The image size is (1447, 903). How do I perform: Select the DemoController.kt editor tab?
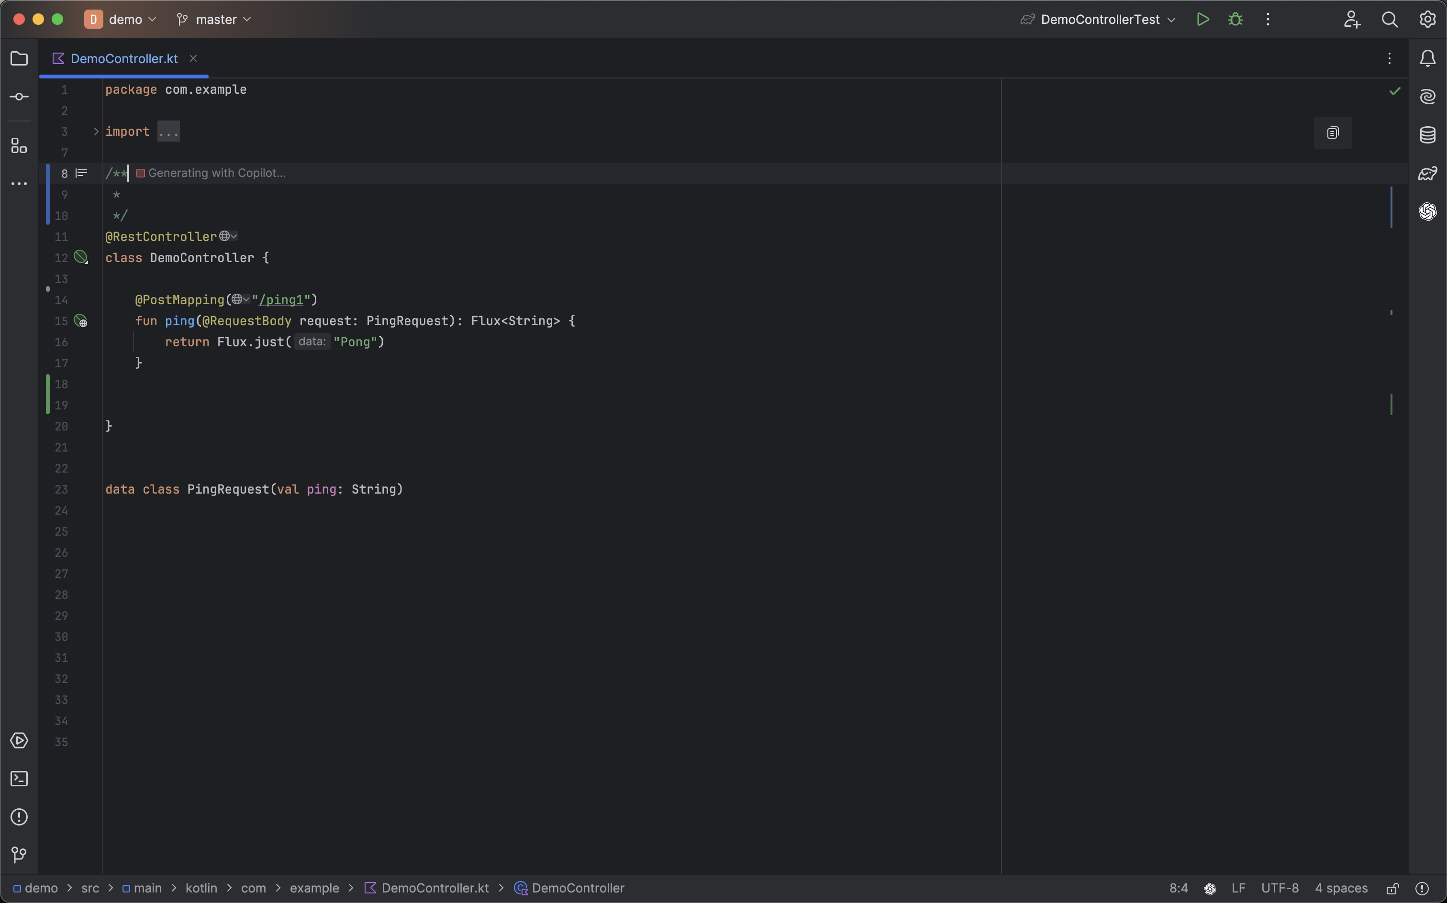(123, 58)
